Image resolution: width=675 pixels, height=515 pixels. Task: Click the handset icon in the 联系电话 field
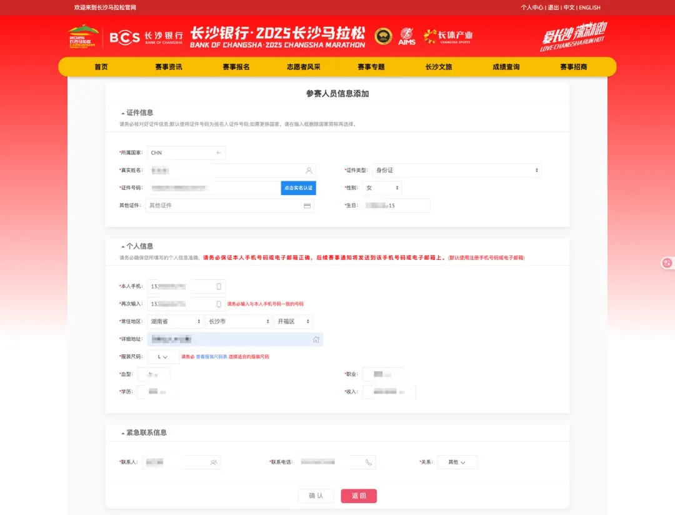(x=369, y=462)
